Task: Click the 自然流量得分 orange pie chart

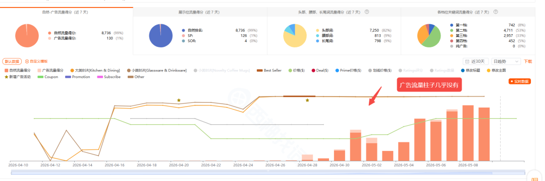Action: point(27,36)
